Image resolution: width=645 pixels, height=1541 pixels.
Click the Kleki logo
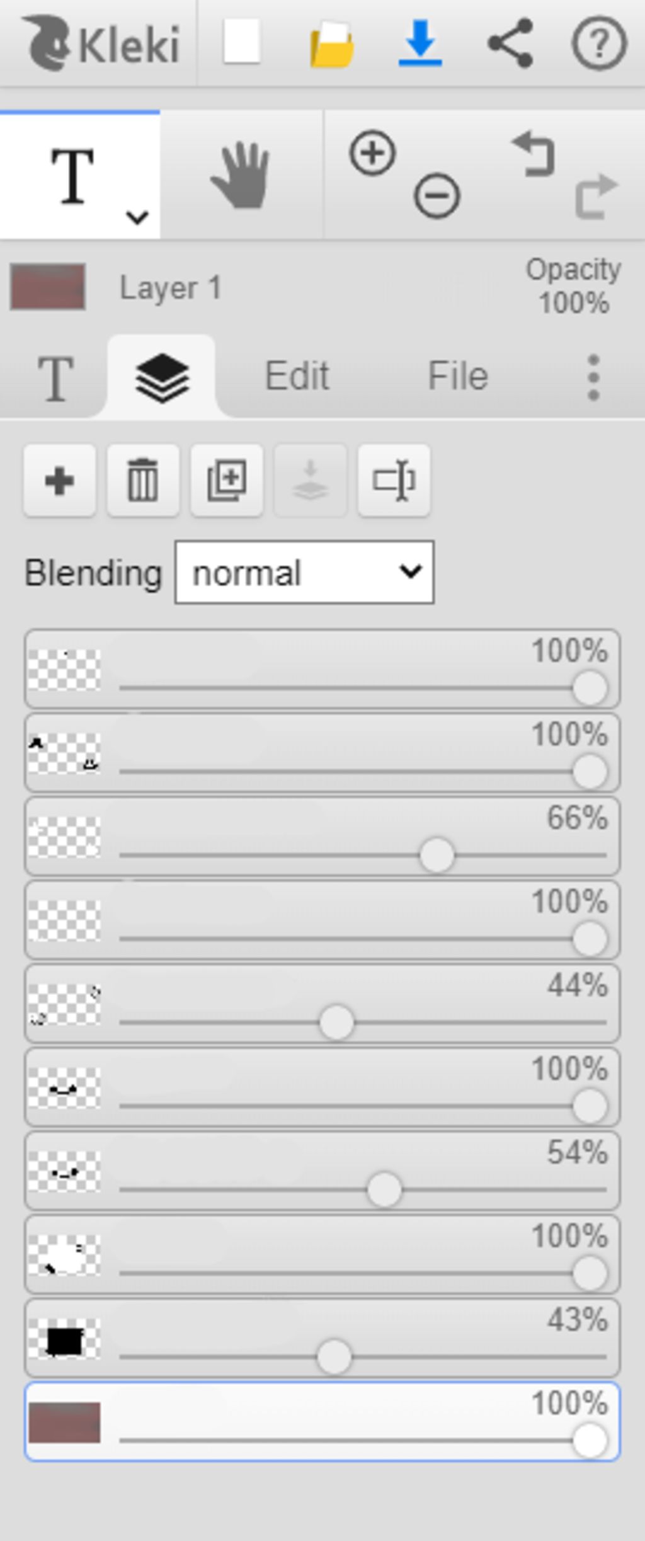[101, 43]
